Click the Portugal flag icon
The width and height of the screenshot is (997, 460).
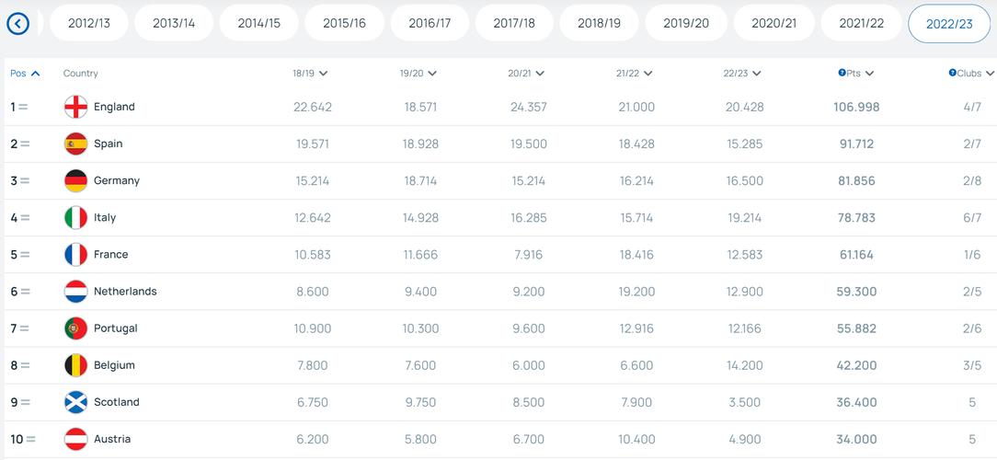(75, 328)
